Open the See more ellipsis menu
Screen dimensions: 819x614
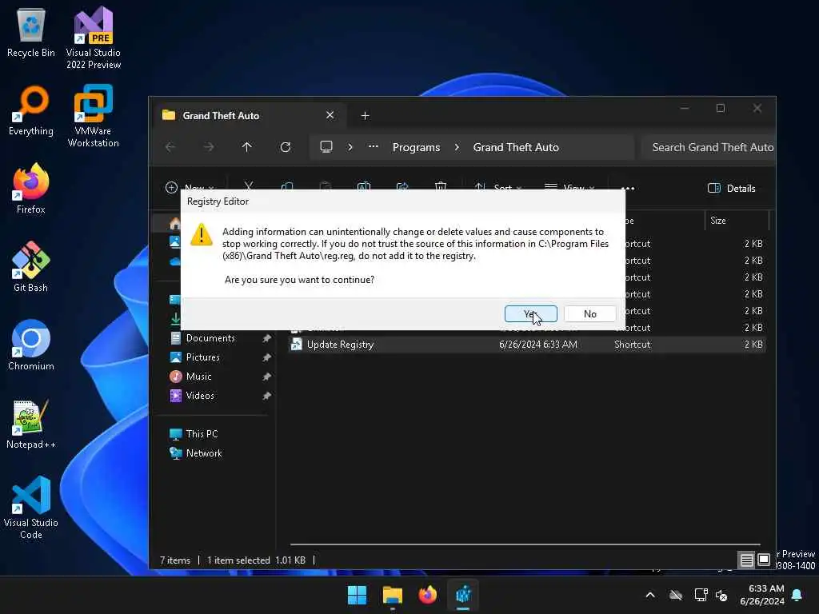point(627,188)
